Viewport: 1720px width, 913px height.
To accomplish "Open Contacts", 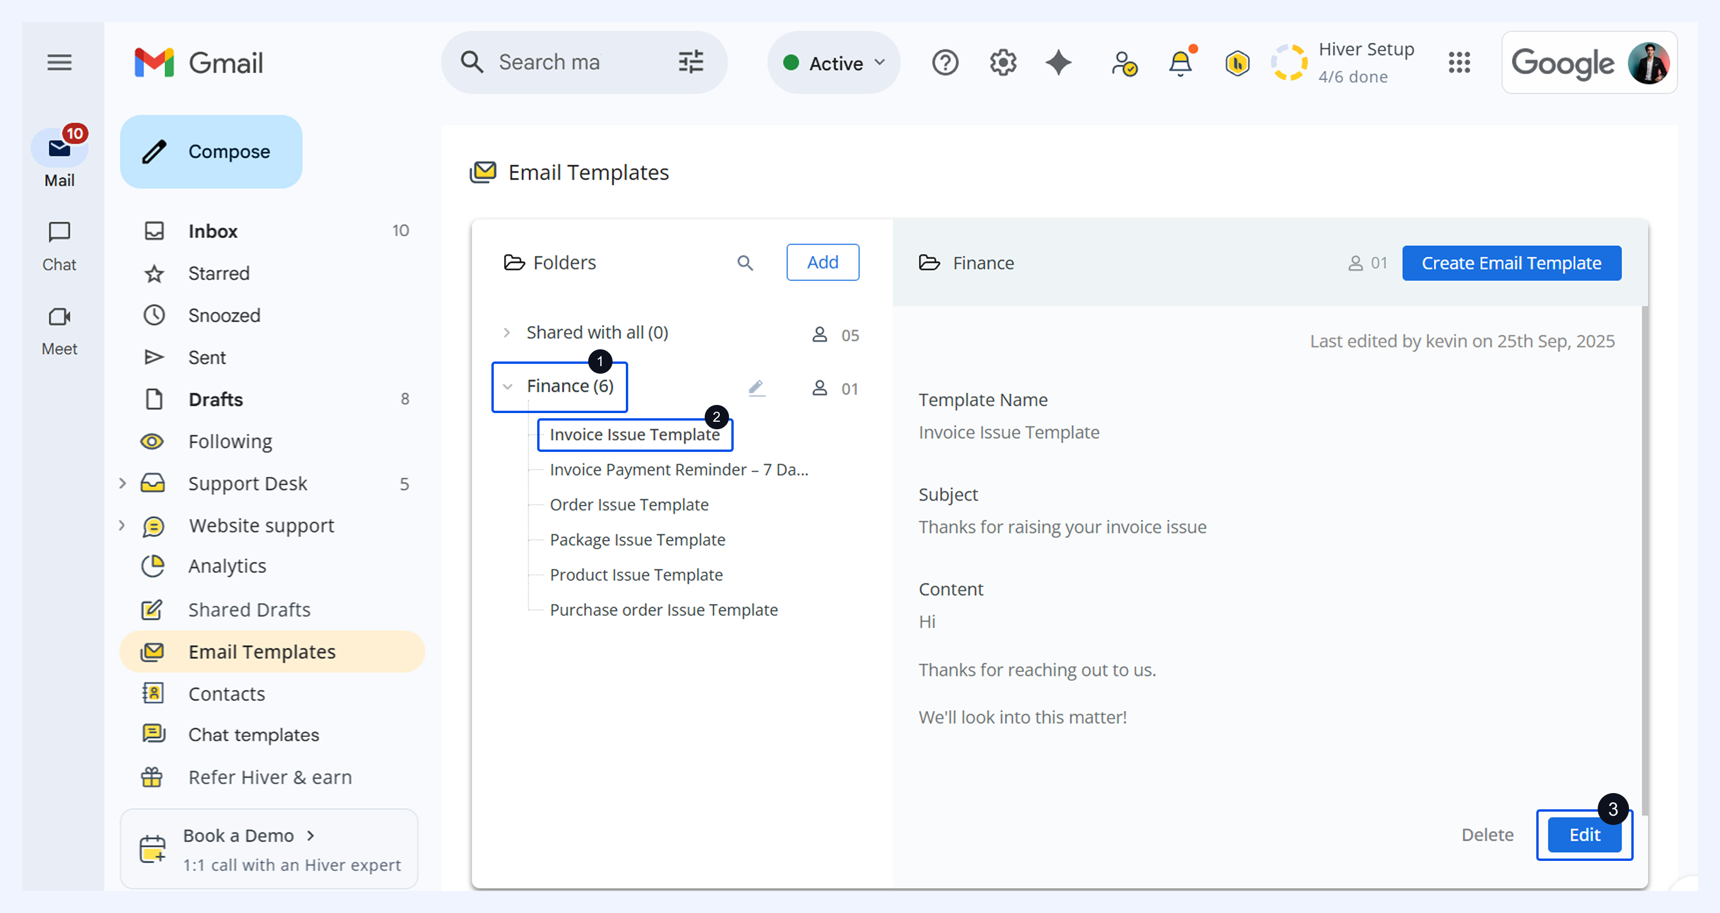I will click(272, 693).
